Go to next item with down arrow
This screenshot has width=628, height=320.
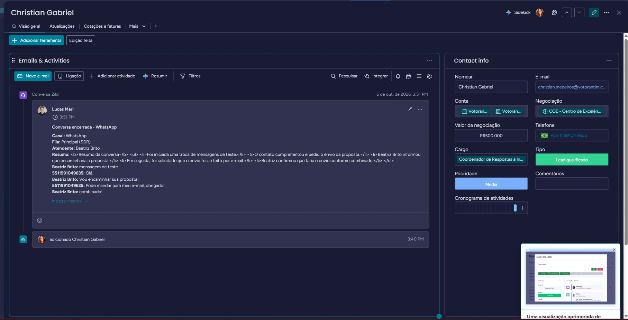579,12
